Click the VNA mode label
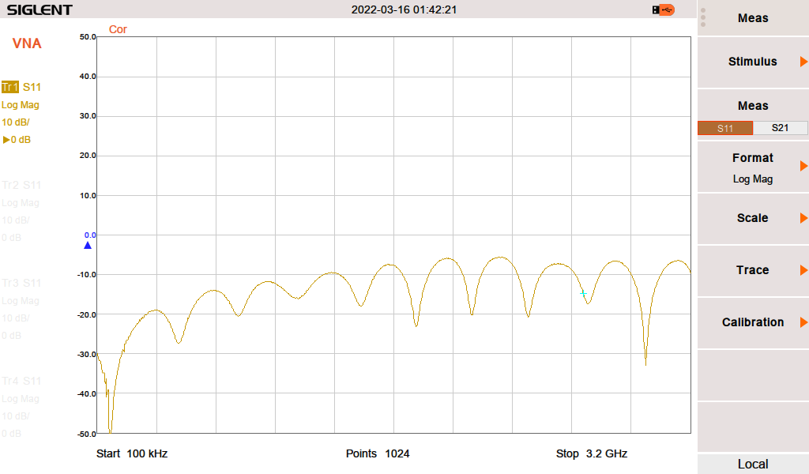Viewport: 809px width, 474px height. 27,44
